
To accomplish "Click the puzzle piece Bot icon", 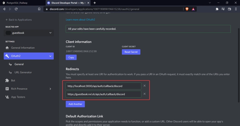I will (7, 80).
